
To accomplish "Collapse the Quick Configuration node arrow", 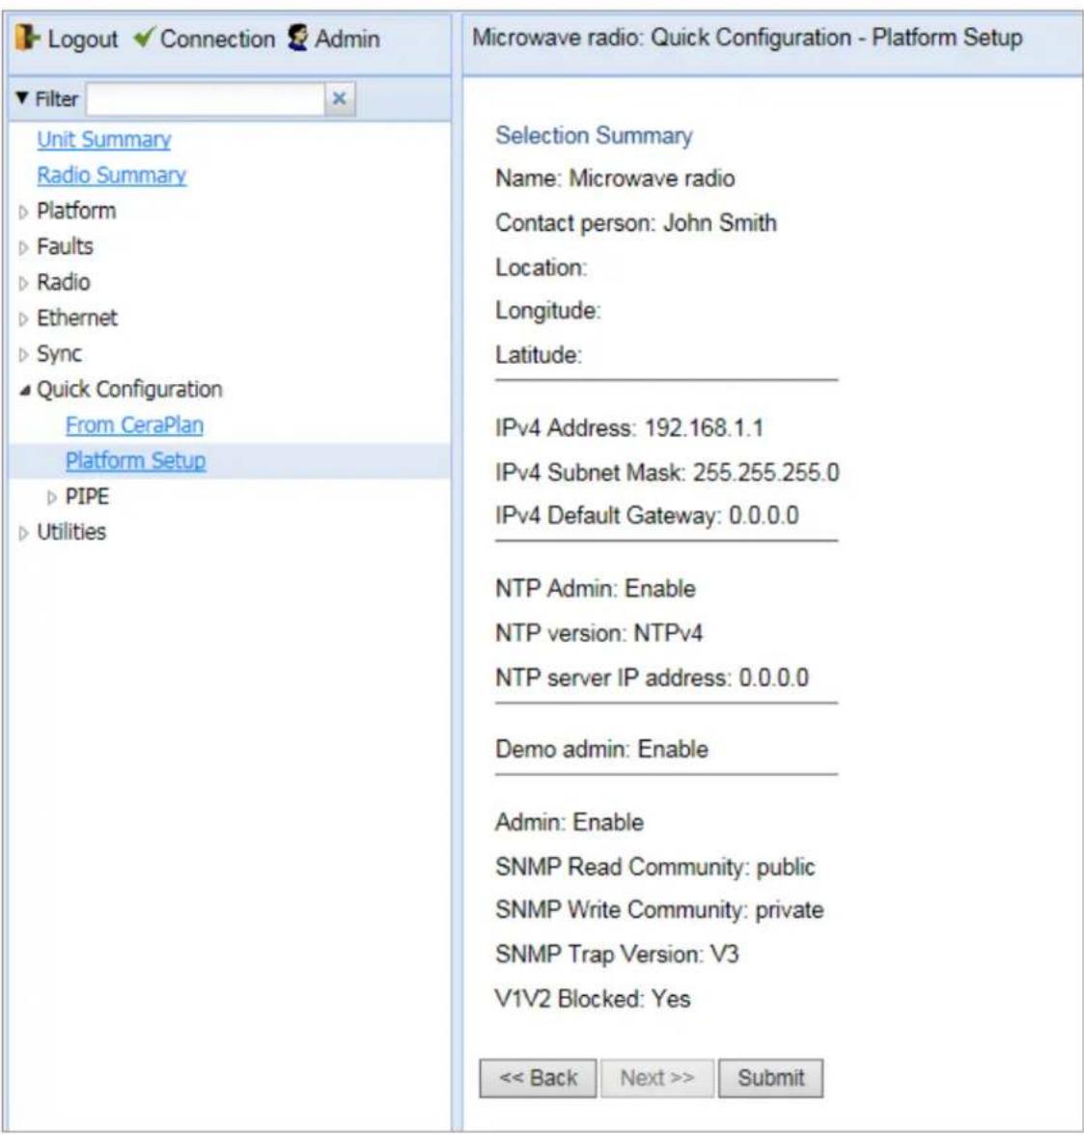I will 25,390.
